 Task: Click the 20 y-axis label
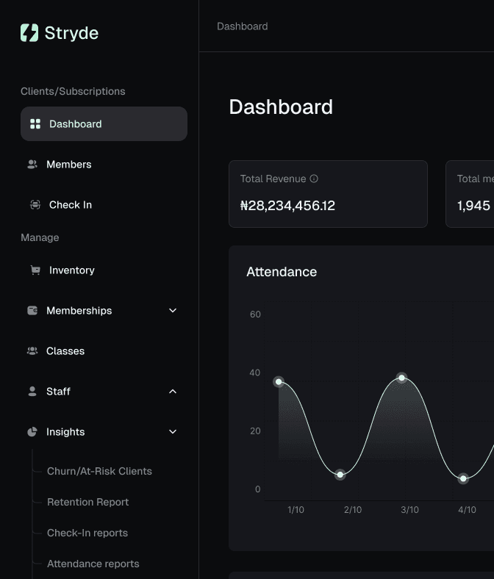point(255,431)
